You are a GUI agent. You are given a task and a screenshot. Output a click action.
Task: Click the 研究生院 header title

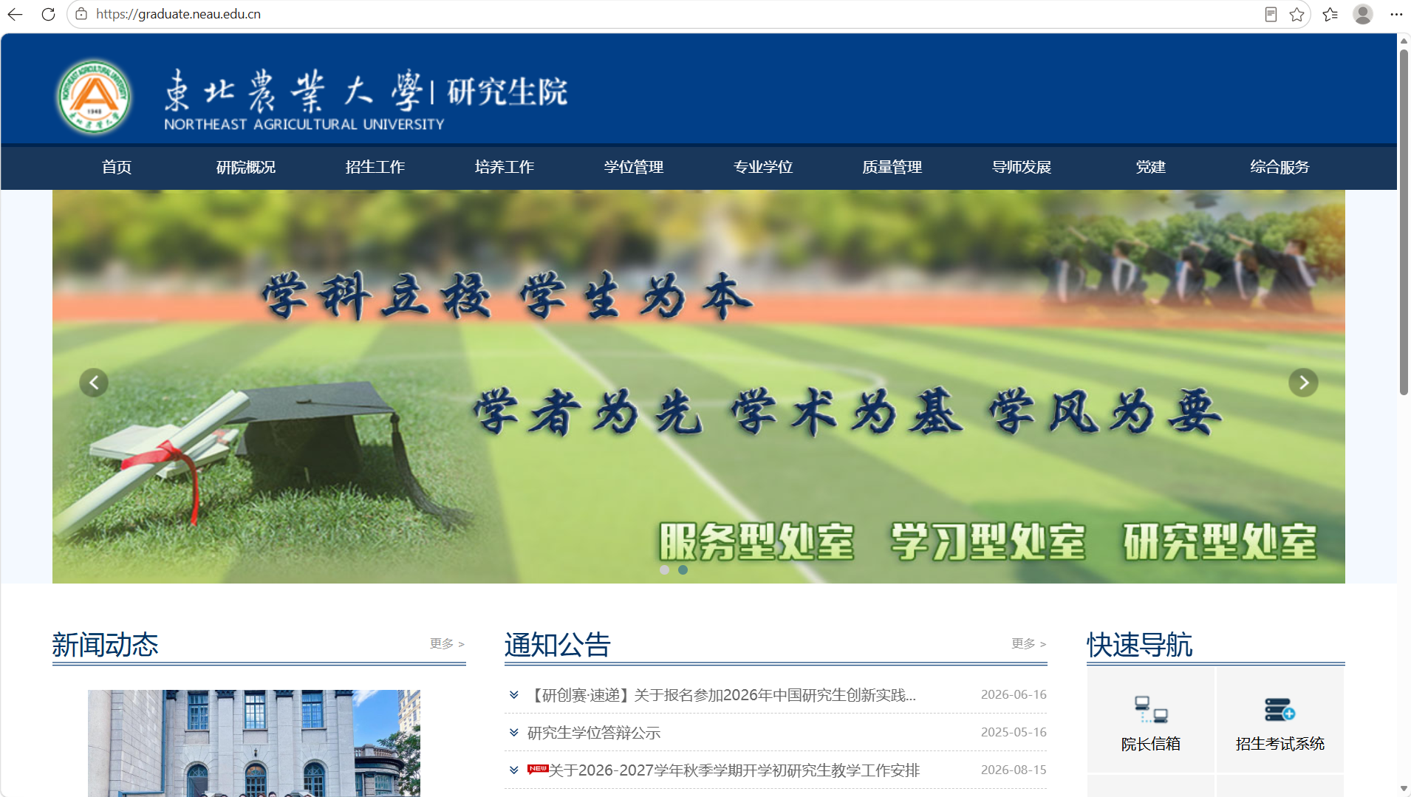[508, 92]
